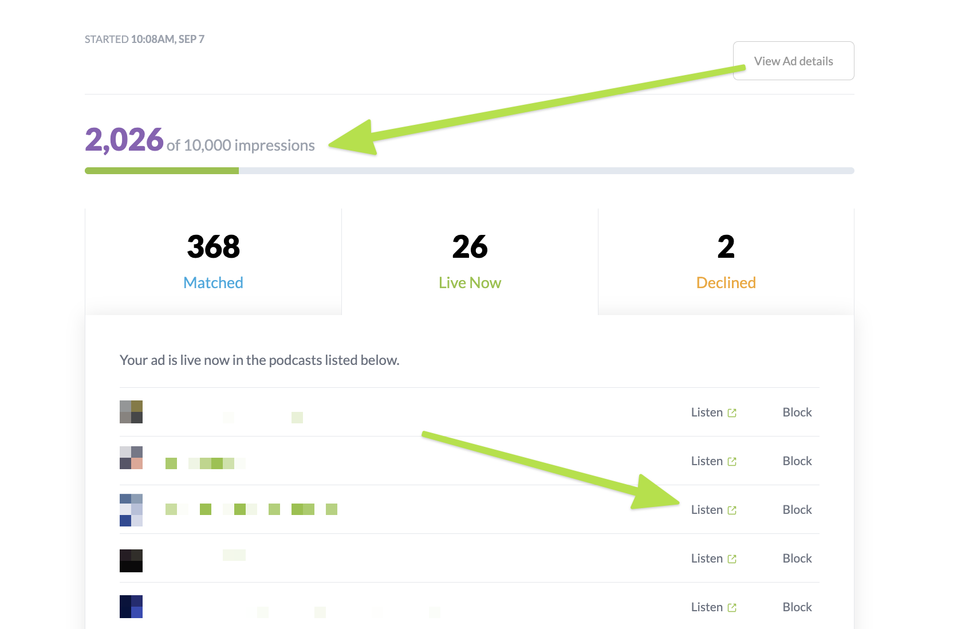Block the second listed podcast
This screenshot has width=961, height=629.
[x=797, y=461]
